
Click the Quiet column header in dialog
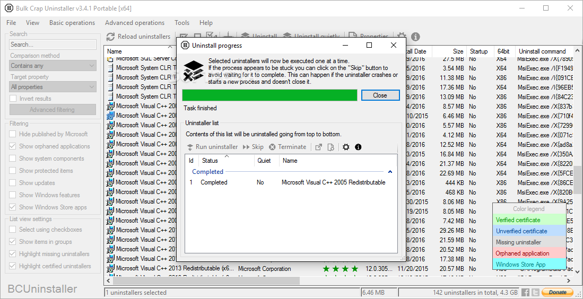coord(267,161)
